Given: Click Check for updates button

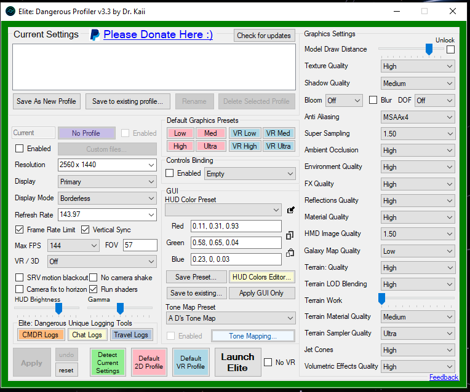Looking at the screenshot, I should click(264, 36).
